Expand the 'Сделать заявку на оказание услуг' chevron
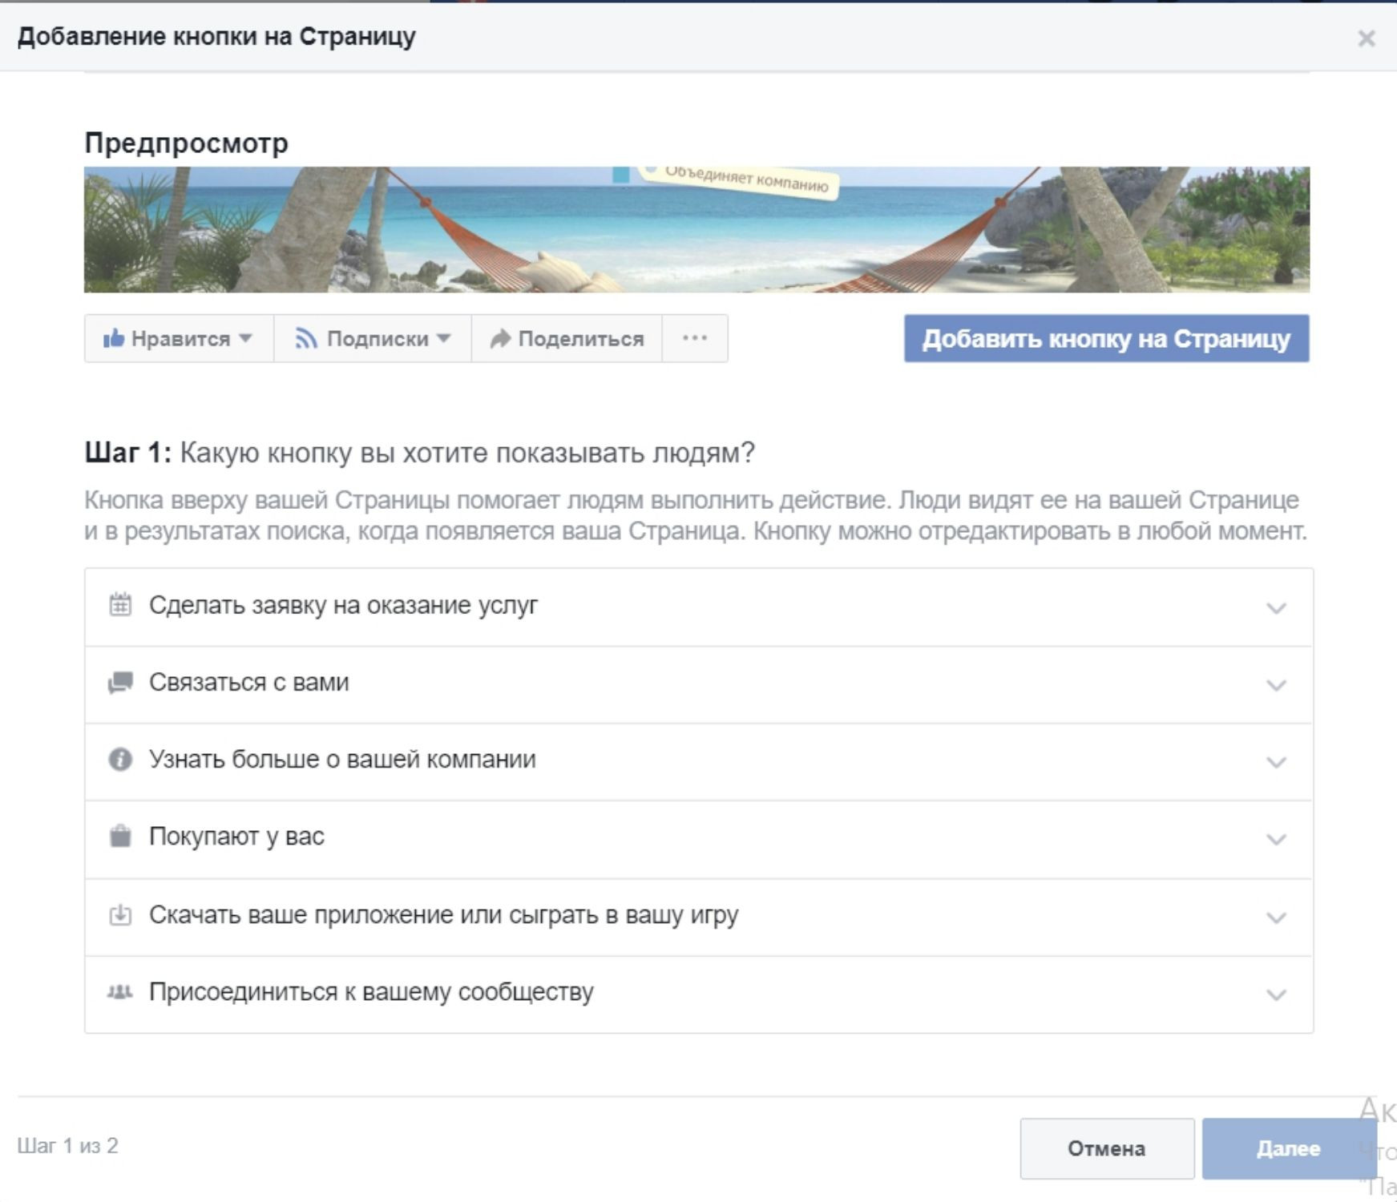The height and width of the screenshot is (1202, 1397). click(x=1276, y=608)
